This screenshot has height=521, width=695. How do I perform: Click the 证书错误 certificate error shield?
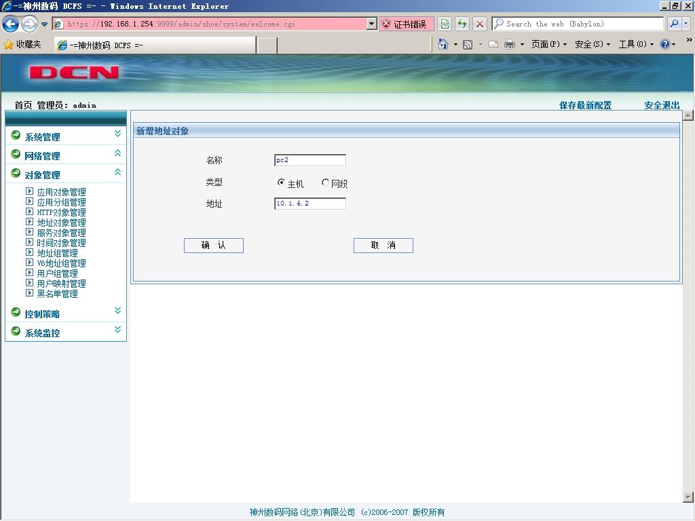[x=405, y=24]
